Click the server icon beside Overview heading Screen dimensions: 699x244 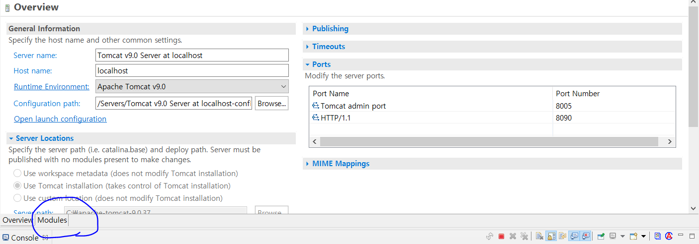[x=7, y=8]
